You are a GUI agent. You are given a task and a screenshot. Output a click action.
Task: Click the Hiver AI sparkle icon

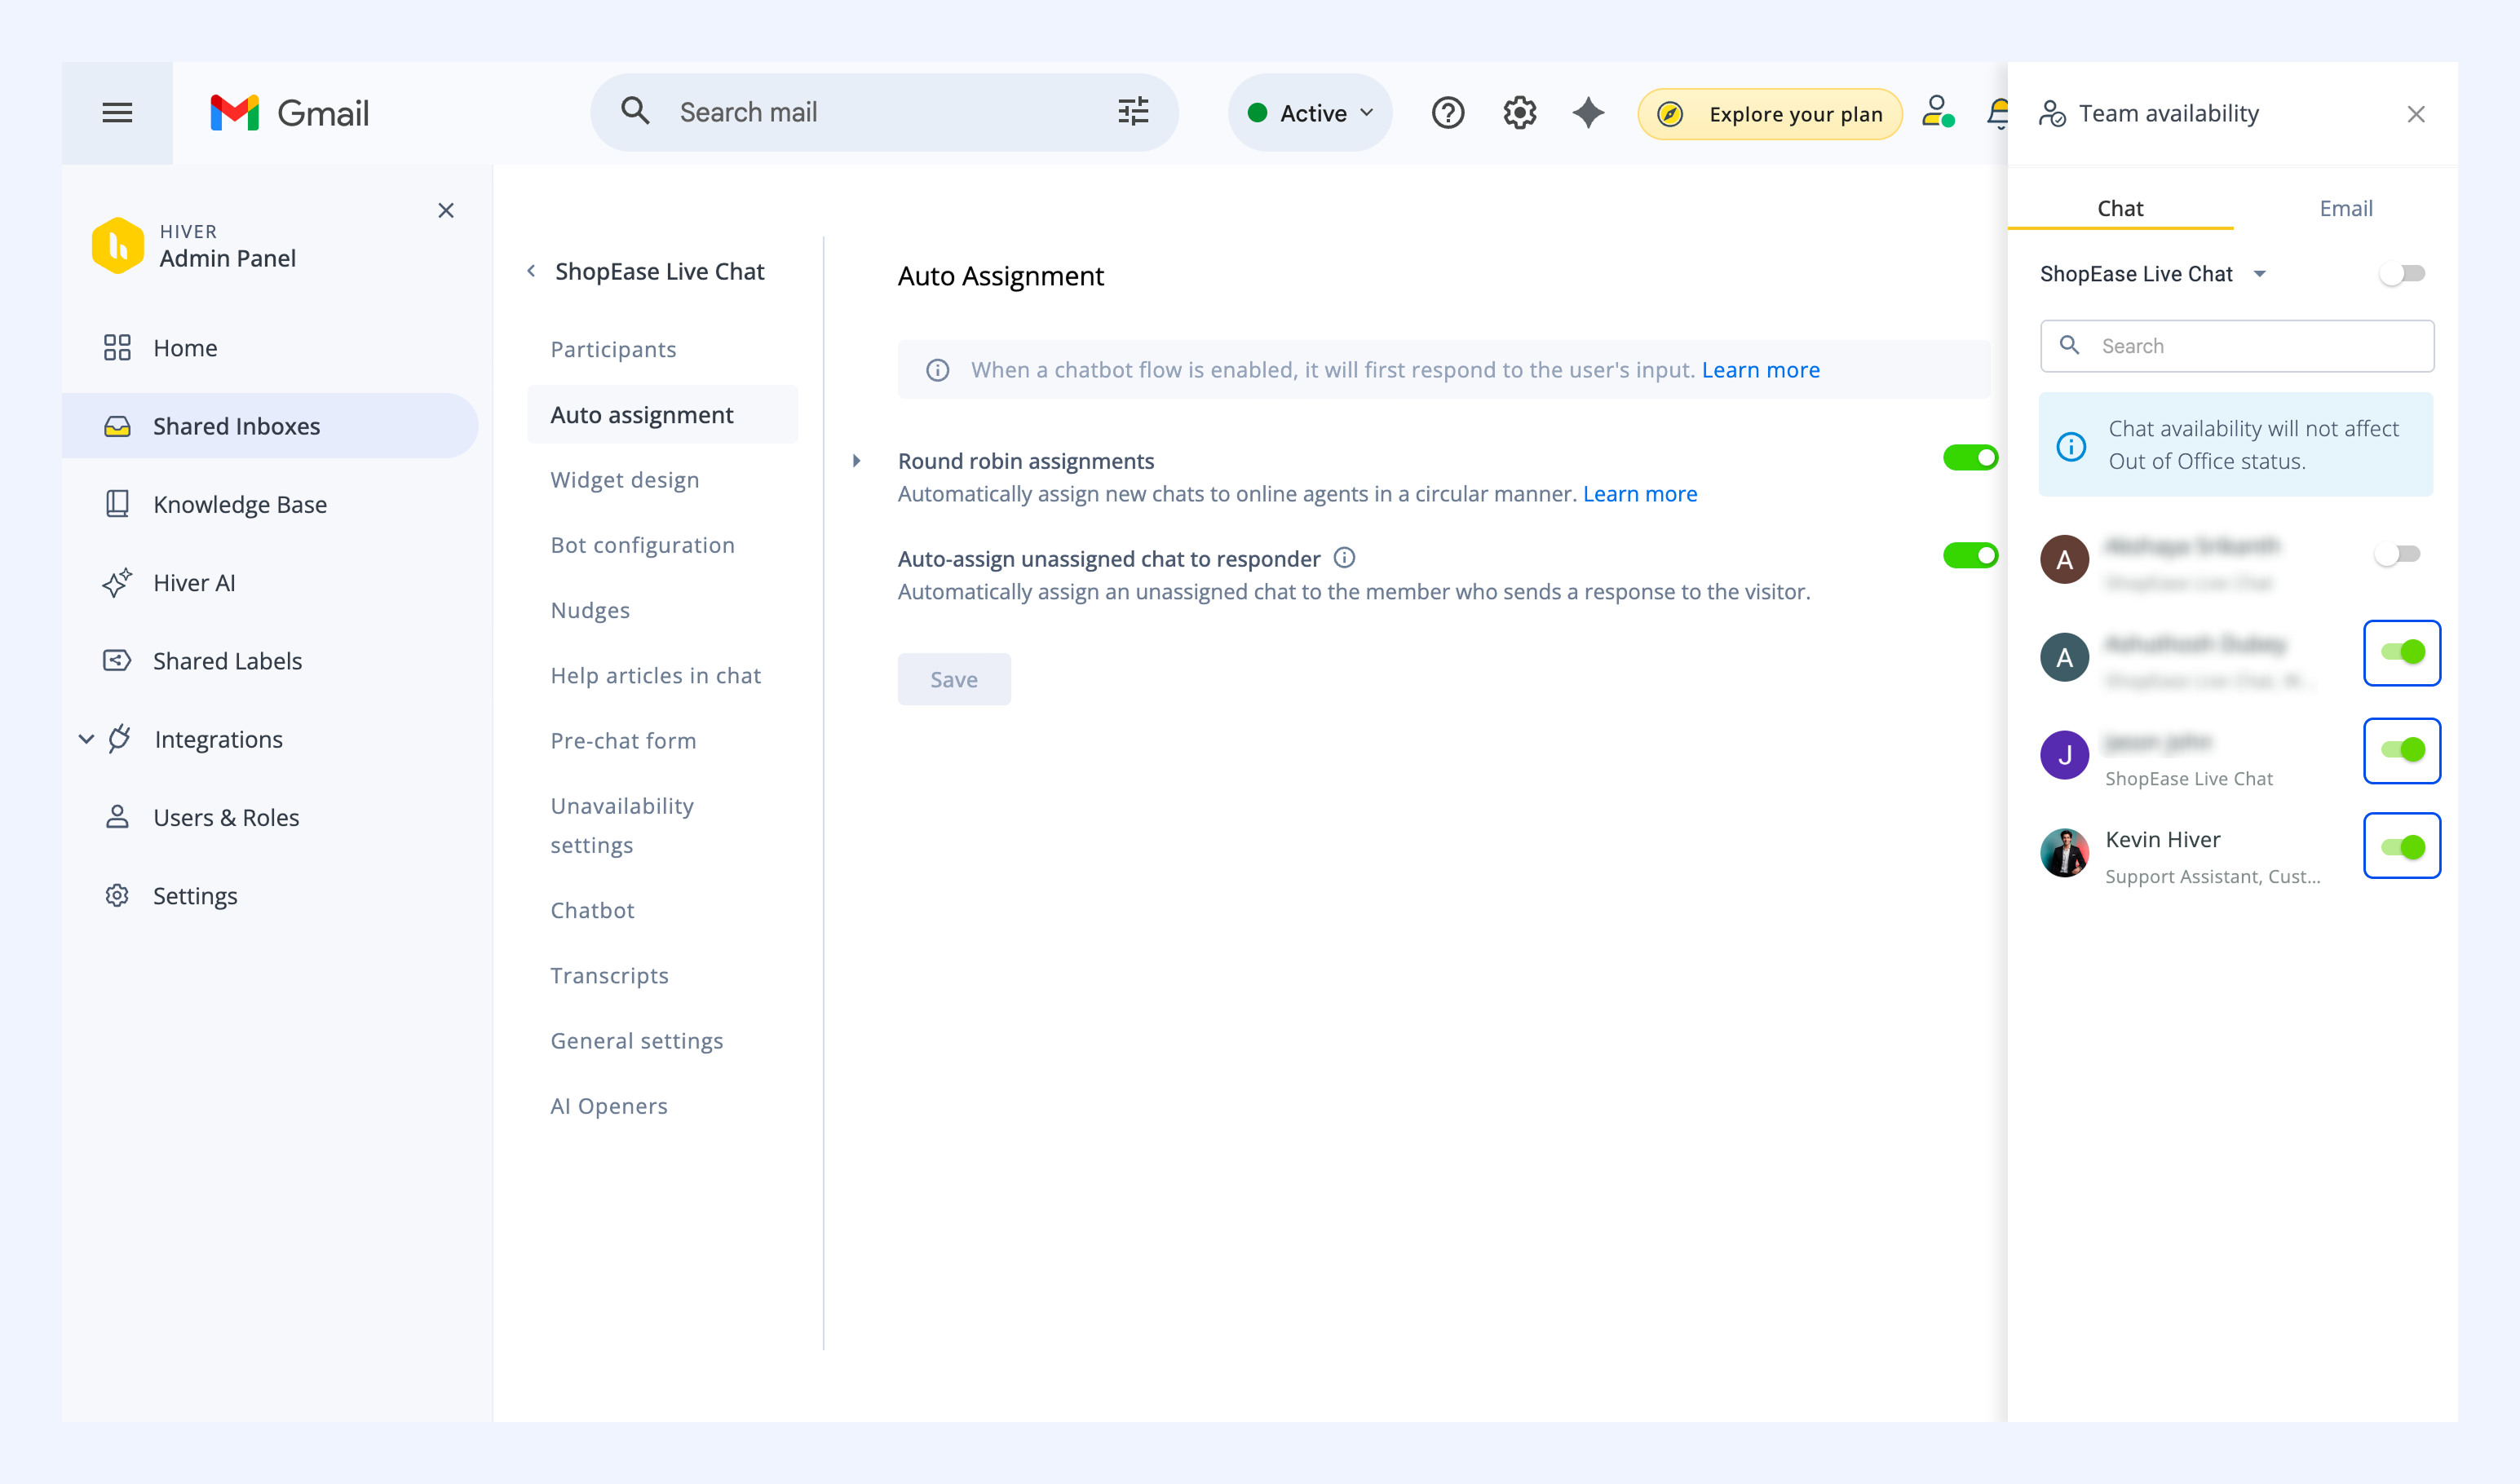coord(117,582)
